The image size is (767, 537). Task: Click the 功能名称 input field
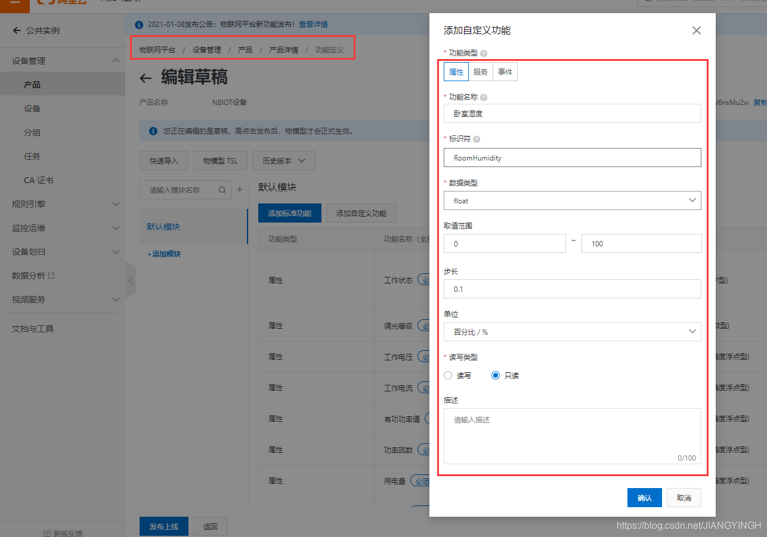click(573, 113)
